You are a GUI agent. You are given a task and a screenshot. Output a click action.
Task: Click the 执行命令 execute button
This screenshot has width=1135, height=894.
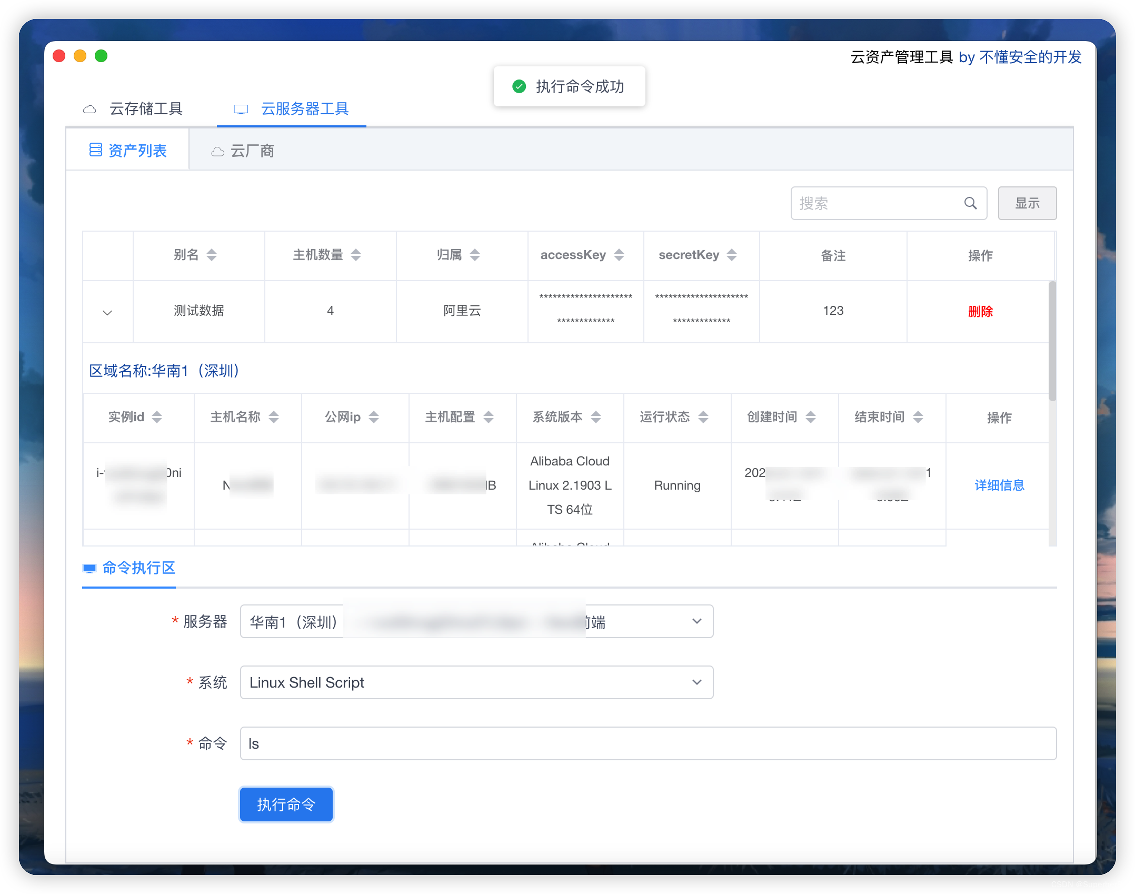click(x=286, y=804)
